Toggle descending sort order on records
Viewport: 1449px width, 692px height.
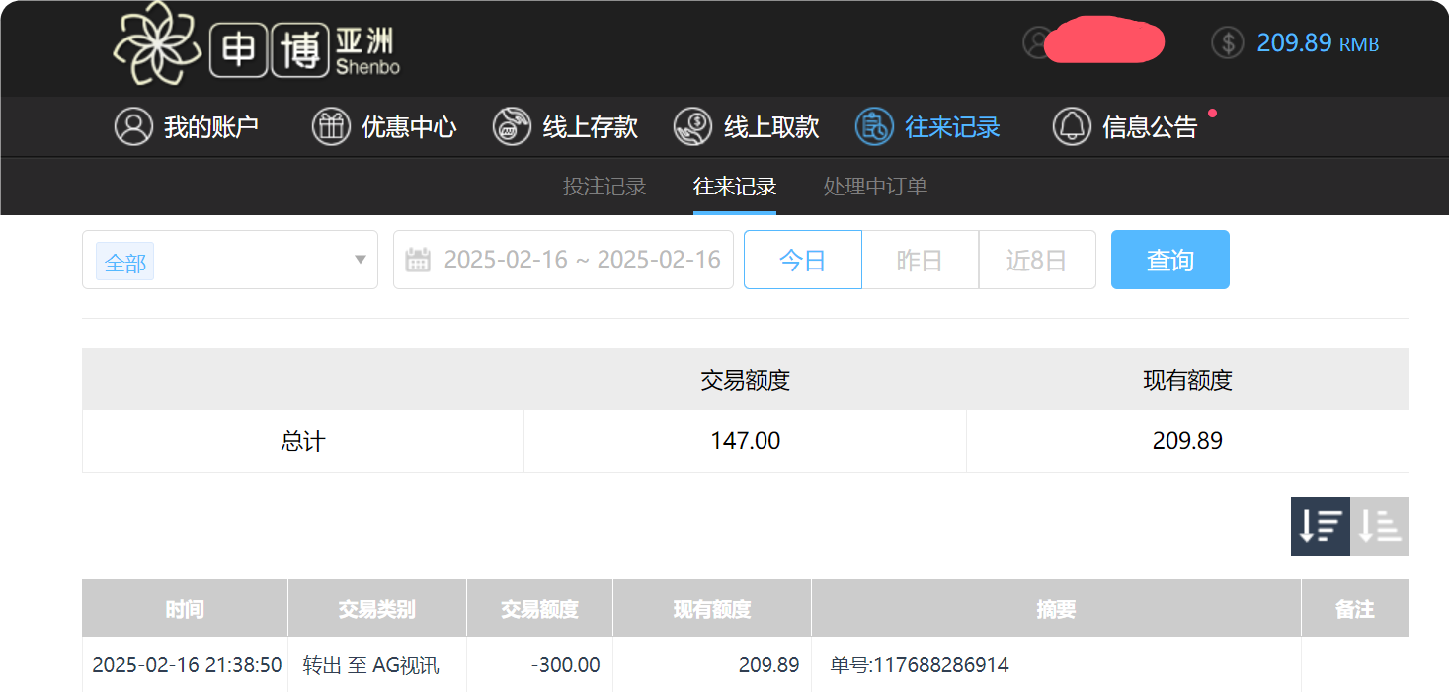click(1320, 526)
